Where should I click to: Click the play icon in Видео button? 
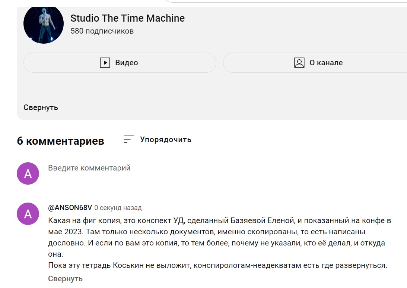(105, 63)
